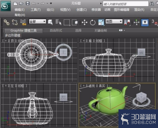
Task: Save the scene with floppy disk icon
Action: click(x=28, y=3)
